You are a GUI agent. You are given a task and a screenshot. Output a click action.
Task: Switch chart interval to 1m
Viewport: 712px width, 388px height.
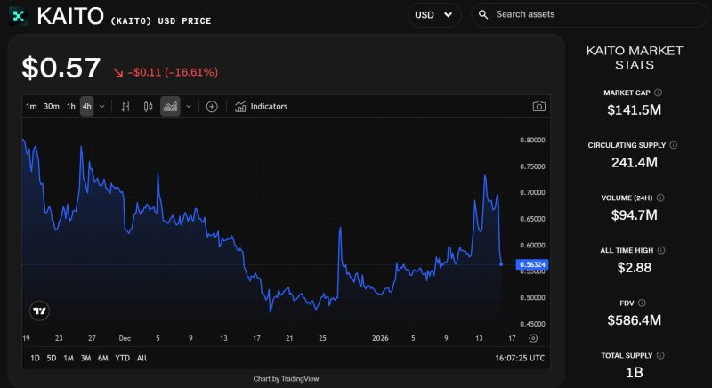(x=31, y=107)
